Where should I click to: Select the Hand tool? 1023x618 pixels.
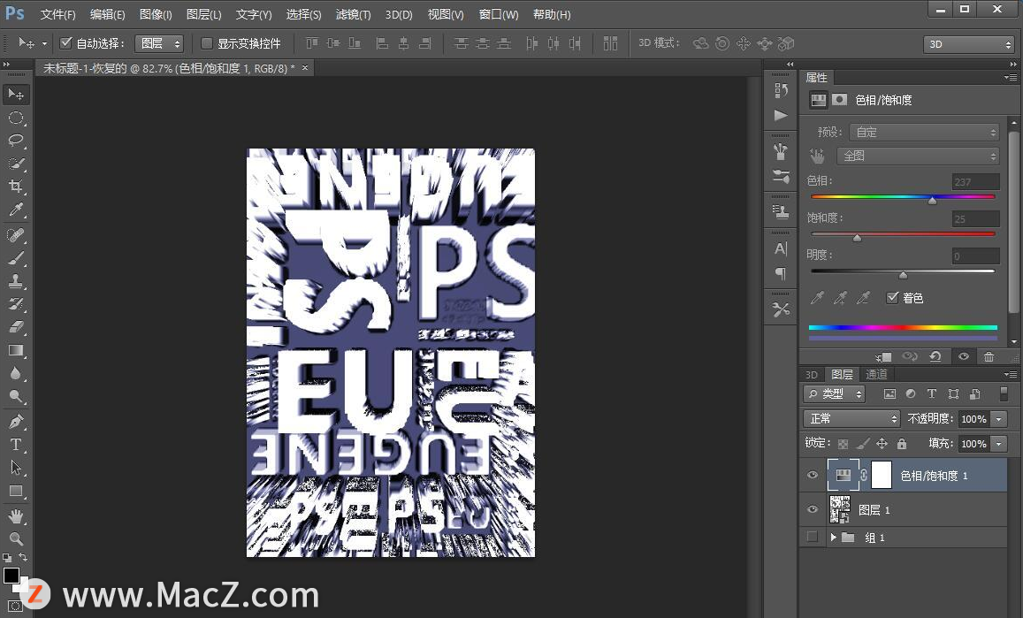[16, 516]
